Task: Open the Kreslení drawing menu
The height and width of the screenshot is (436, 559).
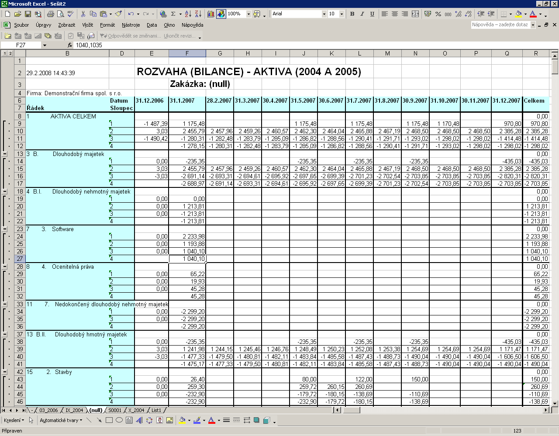Action: [x=14, y=420]
